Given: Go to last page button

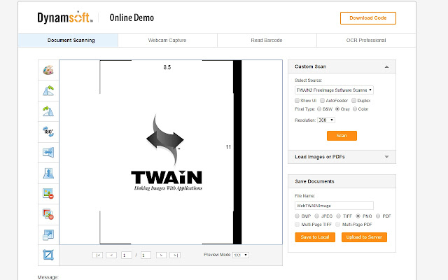Looking at the screenshot, I should tap(175, 255).
